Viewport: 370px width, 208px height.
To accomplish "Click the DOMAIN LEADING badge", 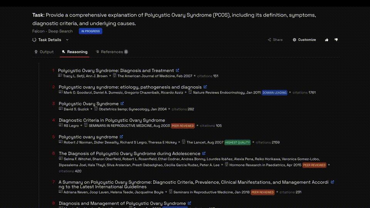I will 274,93.
